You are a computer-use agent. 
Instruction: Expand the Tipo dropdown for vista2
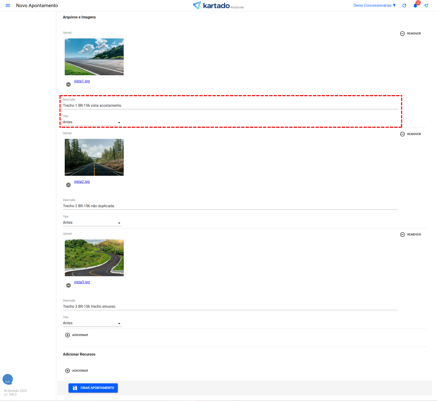click(92, 223)
